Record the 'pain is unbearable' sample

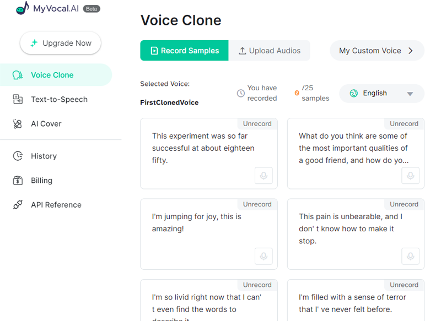coord(410,256)
